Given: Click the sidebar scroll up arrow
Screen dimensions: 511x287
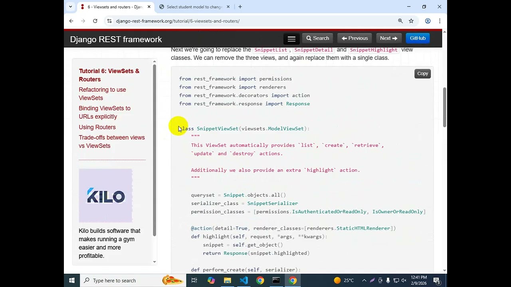Looking at the screenshot, I should click(x=154, y=62).
